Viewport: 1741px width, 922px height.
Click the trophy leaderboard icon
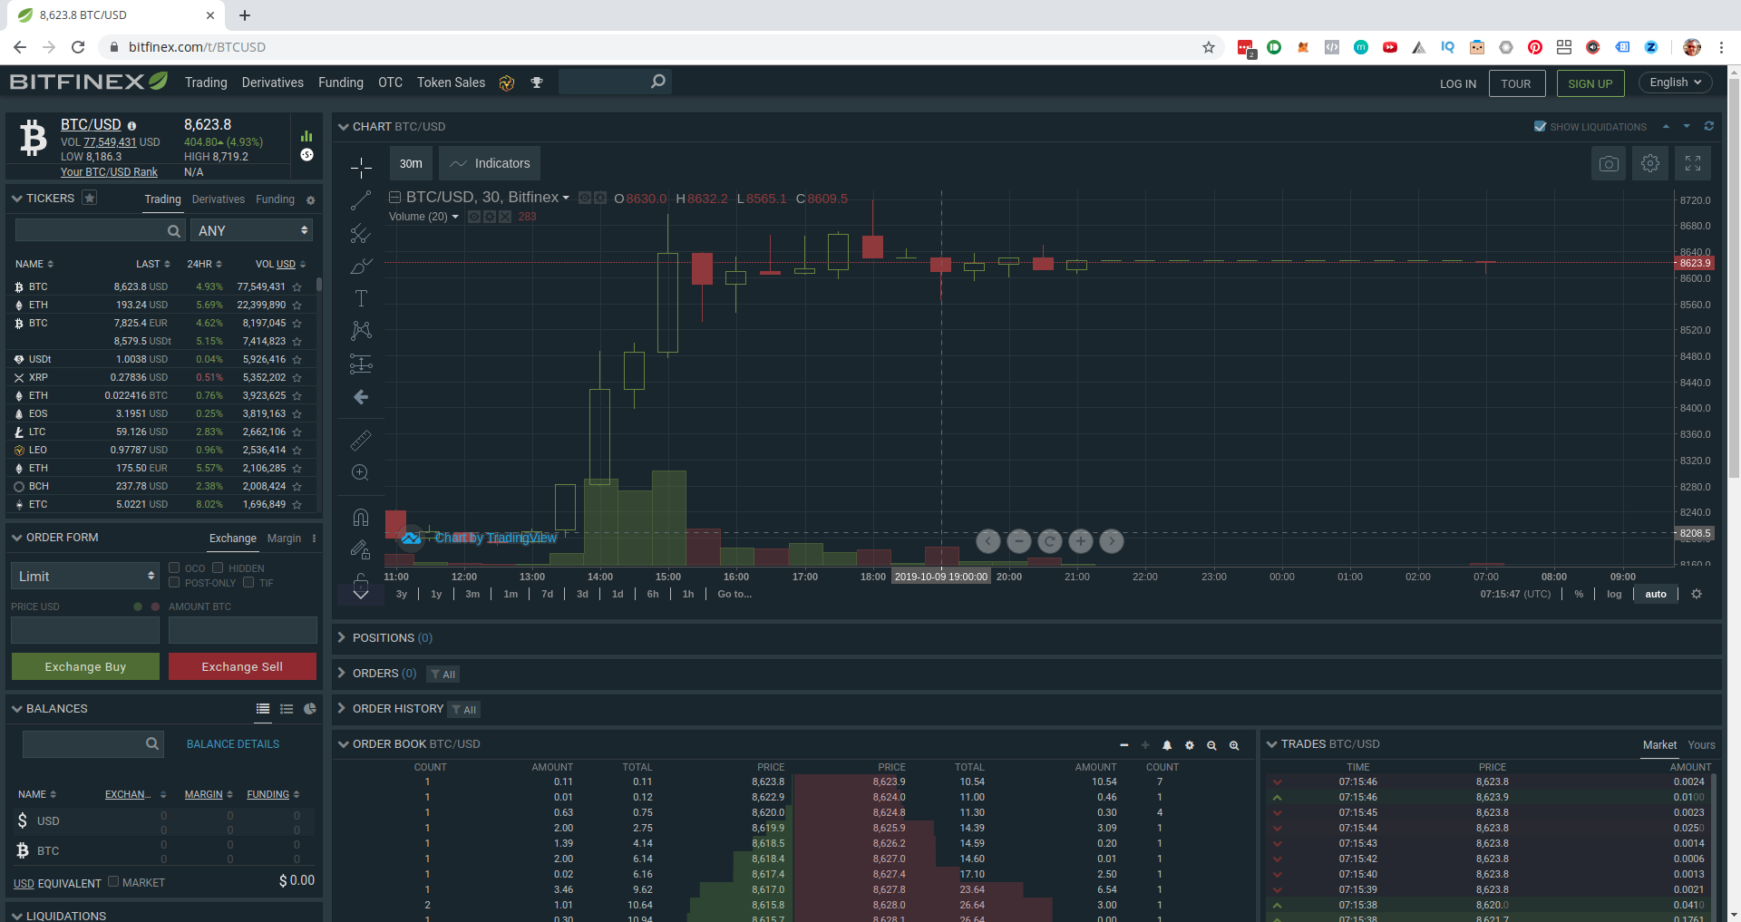tap(537, 82)
